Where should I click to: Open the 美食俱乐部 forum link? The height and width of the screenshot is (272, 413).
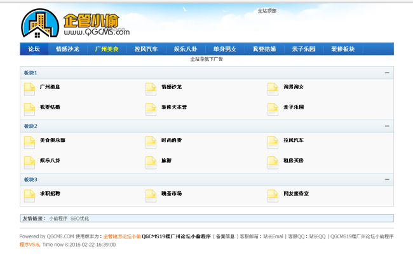[x=53, y=140]
